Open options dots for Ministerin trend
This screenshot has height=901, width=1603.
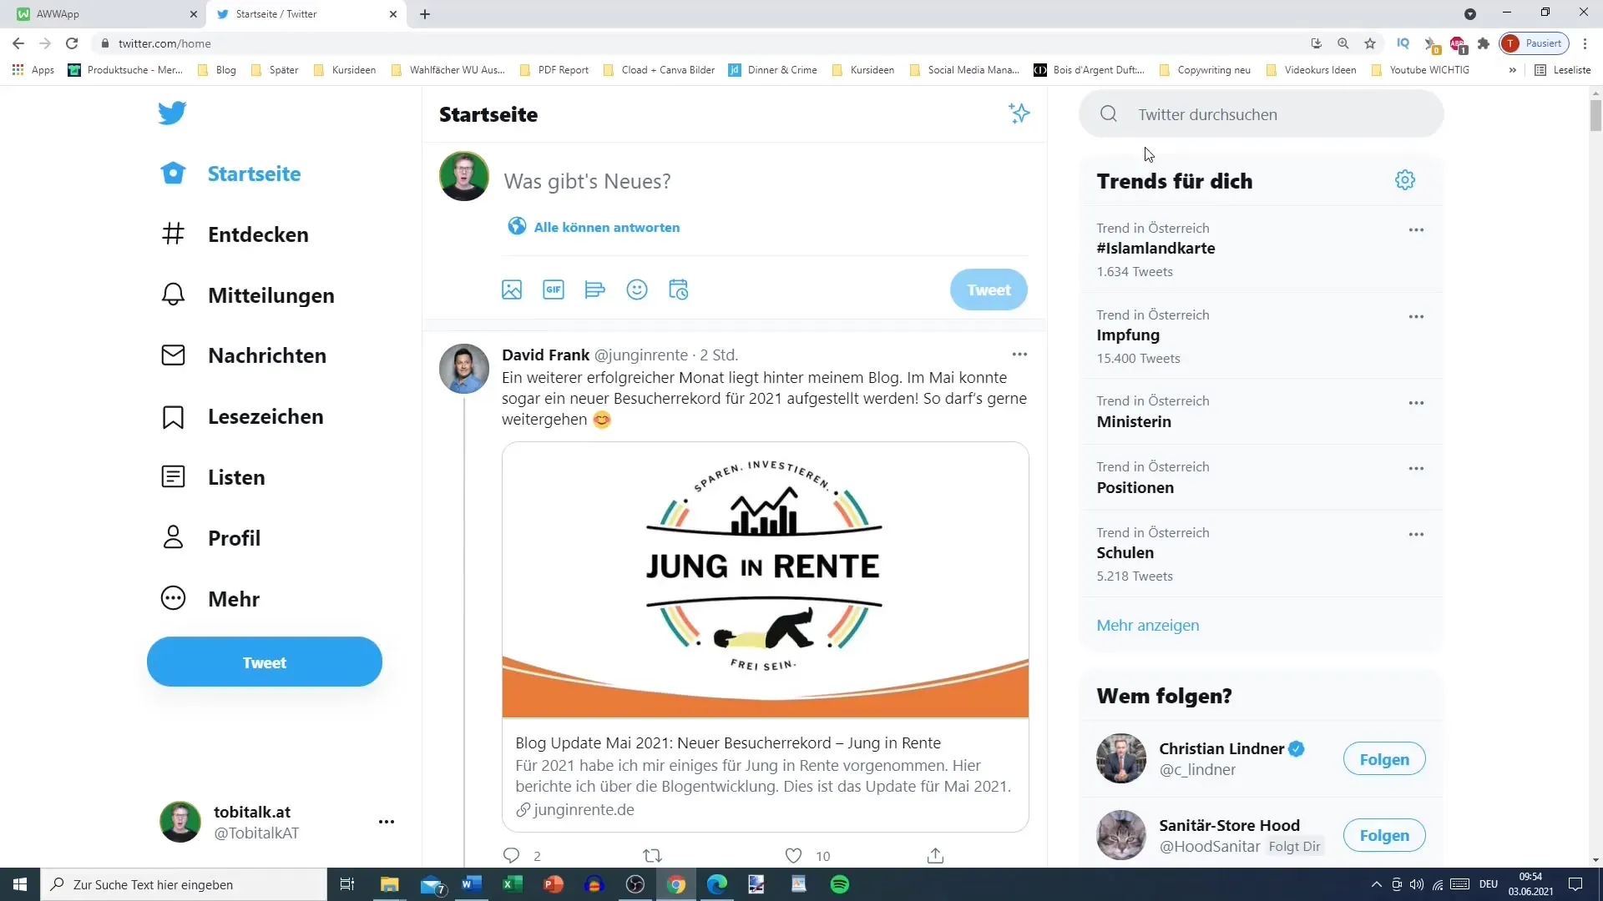1416,403
